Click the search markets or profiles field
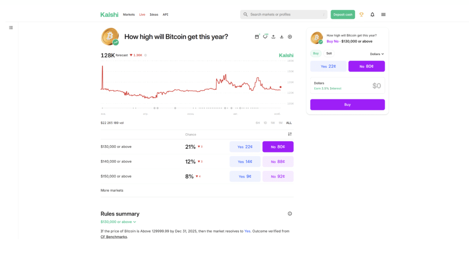Image resolution: width=469 pixels, height=266 pixels. [x=284, y=15]
